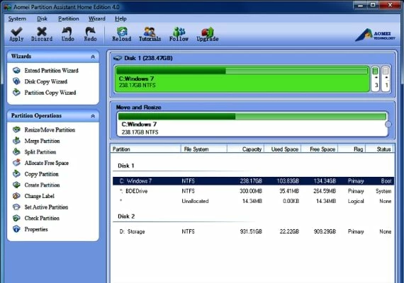Image resolution: width=404 pixels, height=283 pixels.
Task: Select the C: Windows 7 row in partition list
Action: point(254,181)
